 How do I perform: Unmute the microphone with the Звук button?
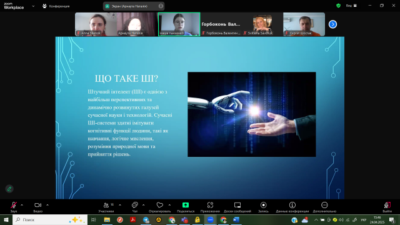pyautogui.click(x=14, y=207)
